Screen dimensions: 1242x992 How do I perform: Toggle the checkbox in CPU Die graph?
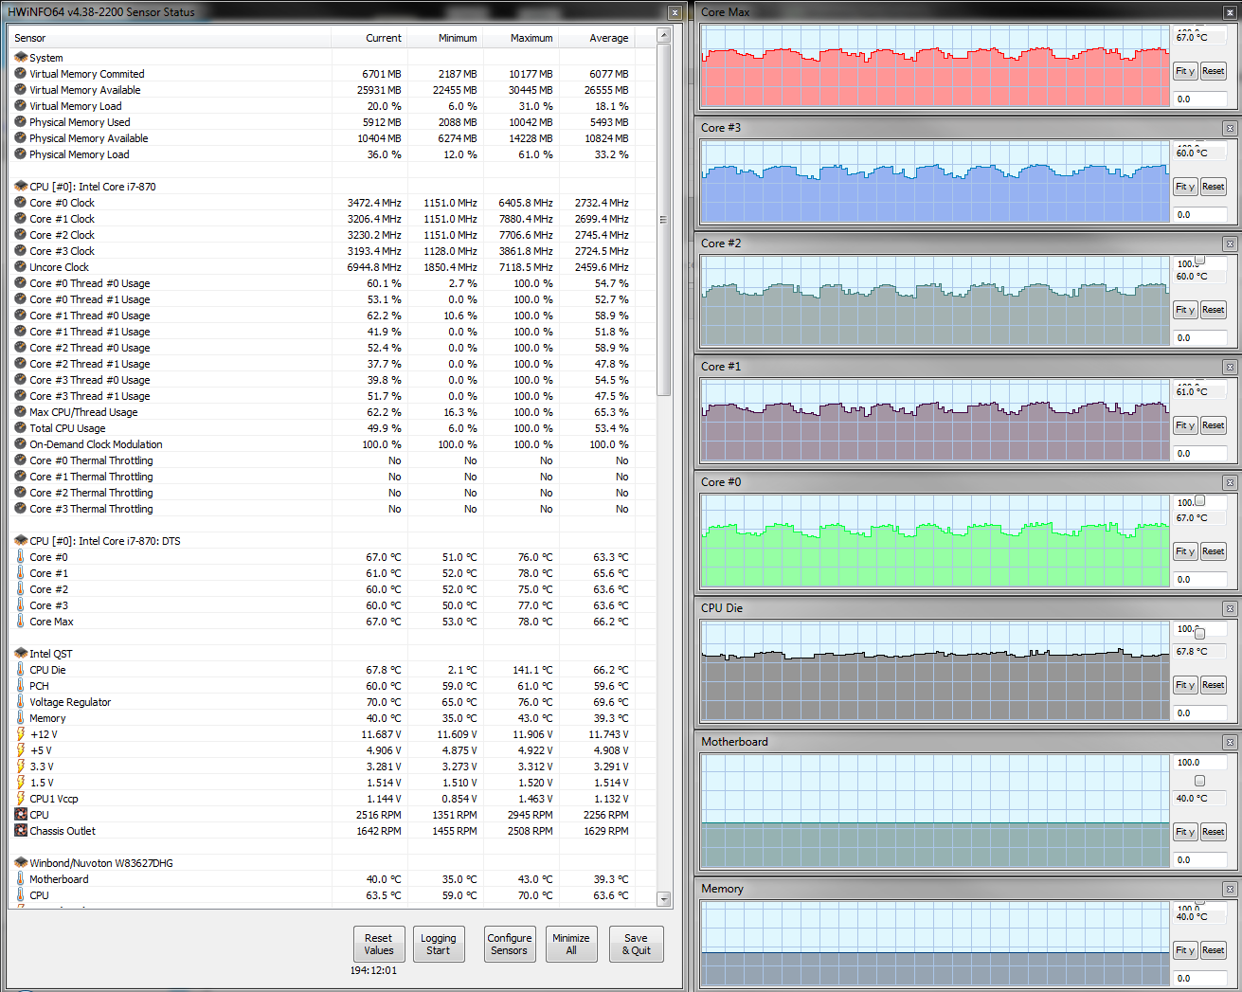pos(1199,634)
